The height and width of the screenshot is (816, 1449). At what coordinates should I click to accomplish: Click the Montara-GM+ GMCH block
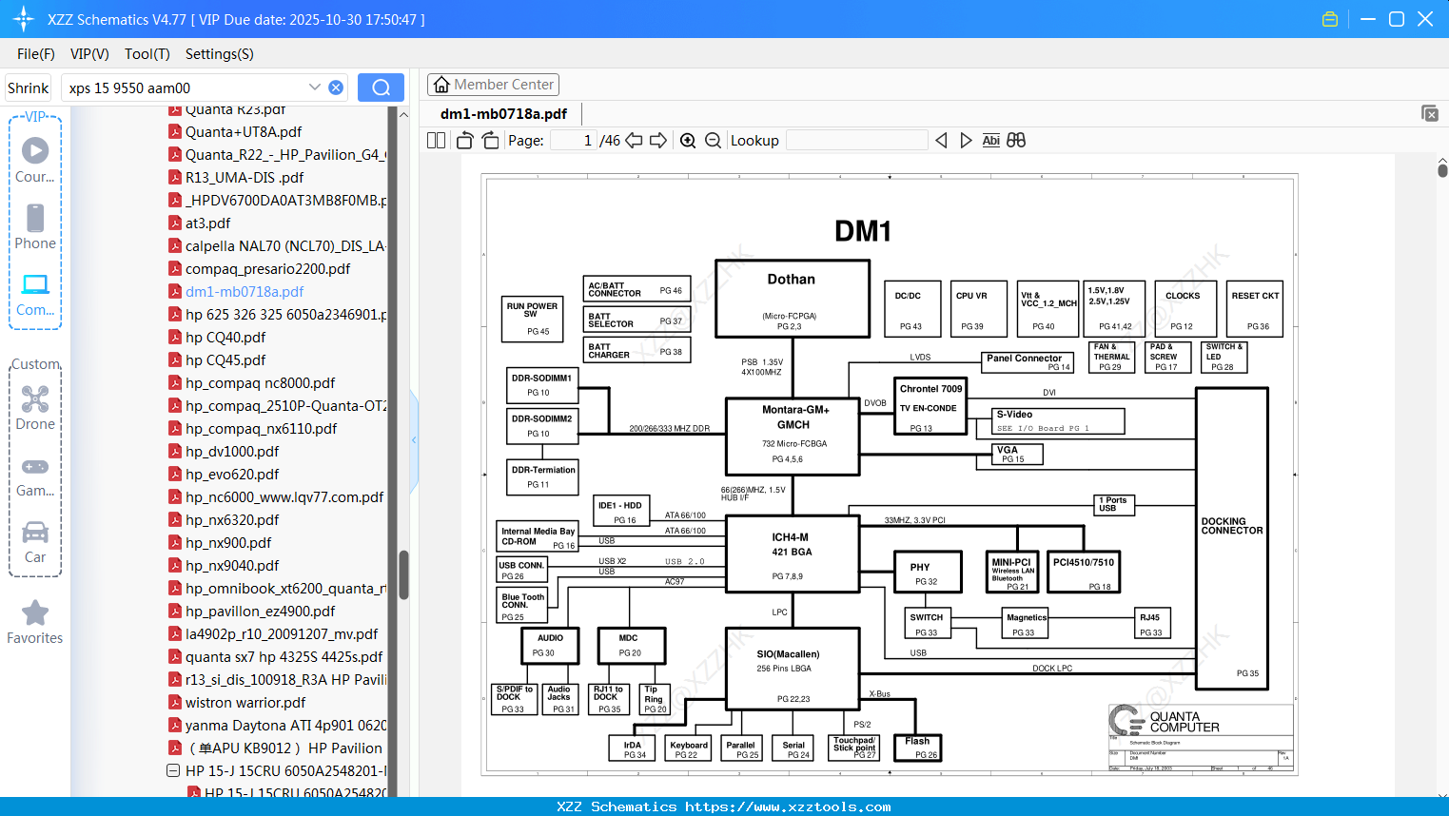793,436
